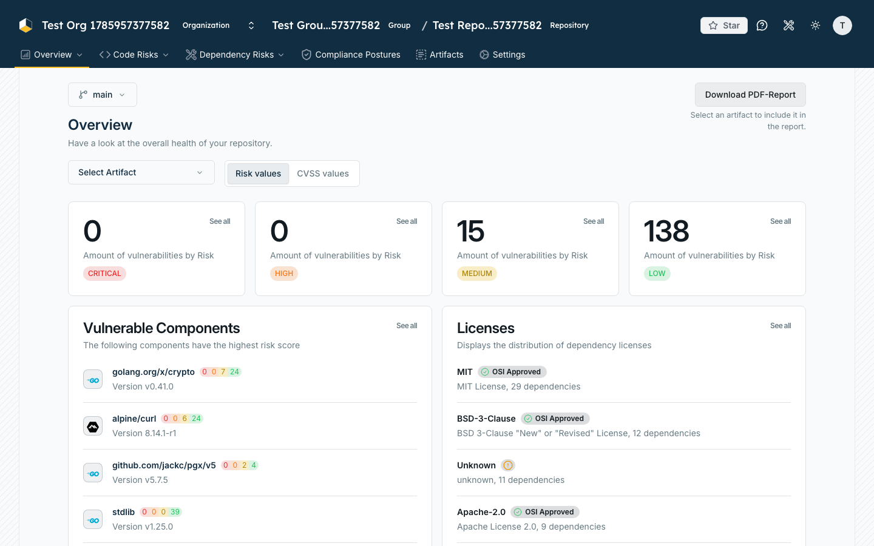Click Download PDF-Report button
The image size is (874, 546).
(750, 95)
